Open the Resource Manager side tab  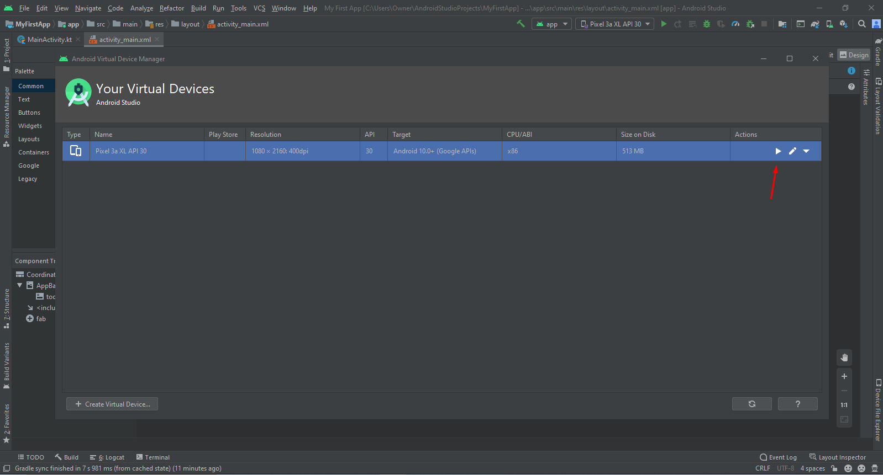click(6, 116)
